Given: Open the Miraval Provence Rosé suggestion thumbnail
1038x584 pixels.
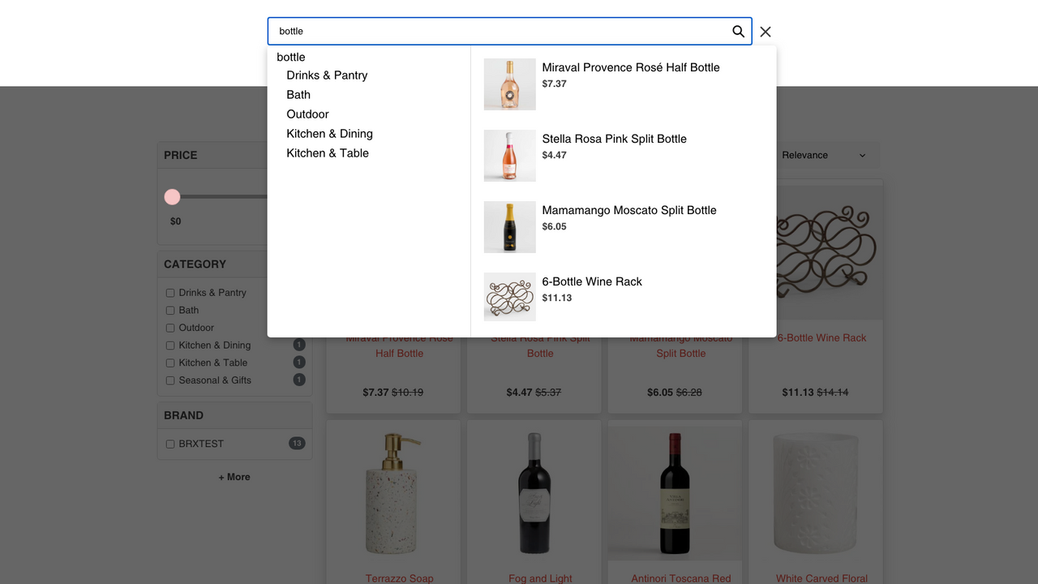Looking at the screenshot, I should click(x=509, y=84).
